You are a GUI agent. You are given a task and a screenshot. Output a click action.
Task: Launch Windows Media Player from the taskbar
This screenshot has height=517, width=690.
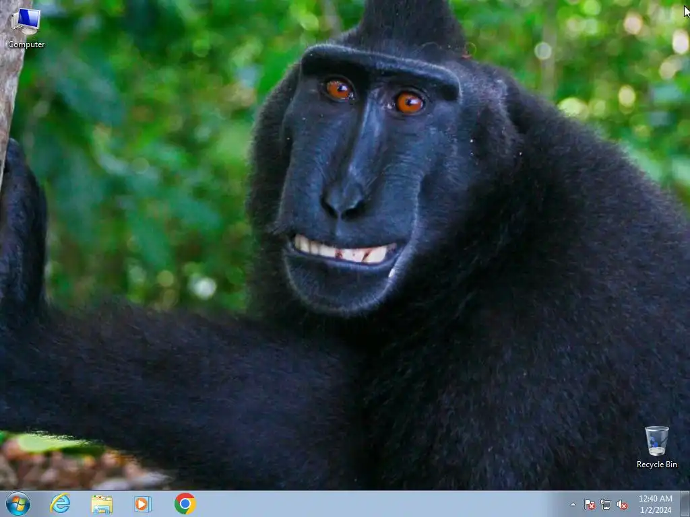[143, 504]
